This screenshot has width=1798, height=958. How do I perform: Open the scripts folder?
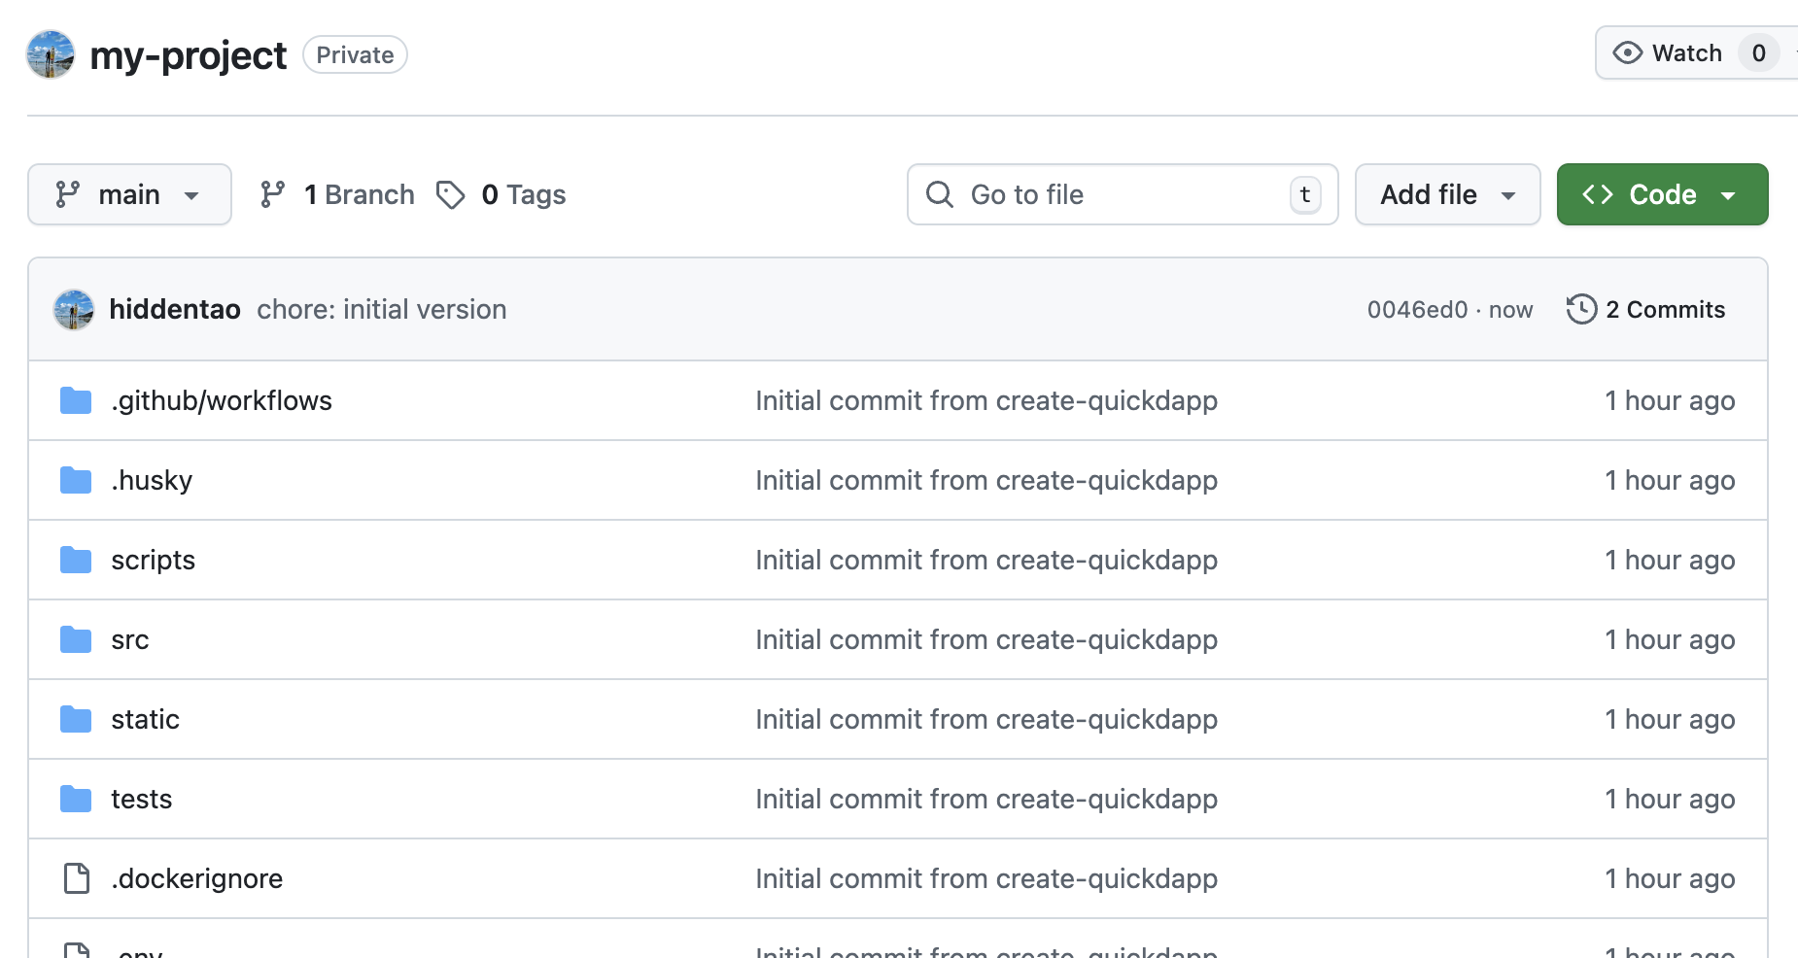coord(153,561)
